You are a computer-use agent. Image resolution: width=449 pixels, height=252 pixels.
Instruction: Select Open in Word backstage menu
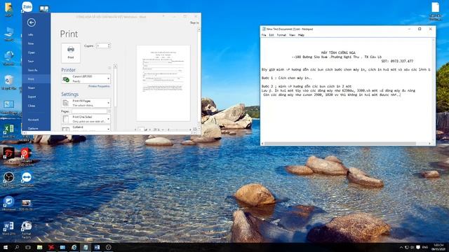click(32, 52)
